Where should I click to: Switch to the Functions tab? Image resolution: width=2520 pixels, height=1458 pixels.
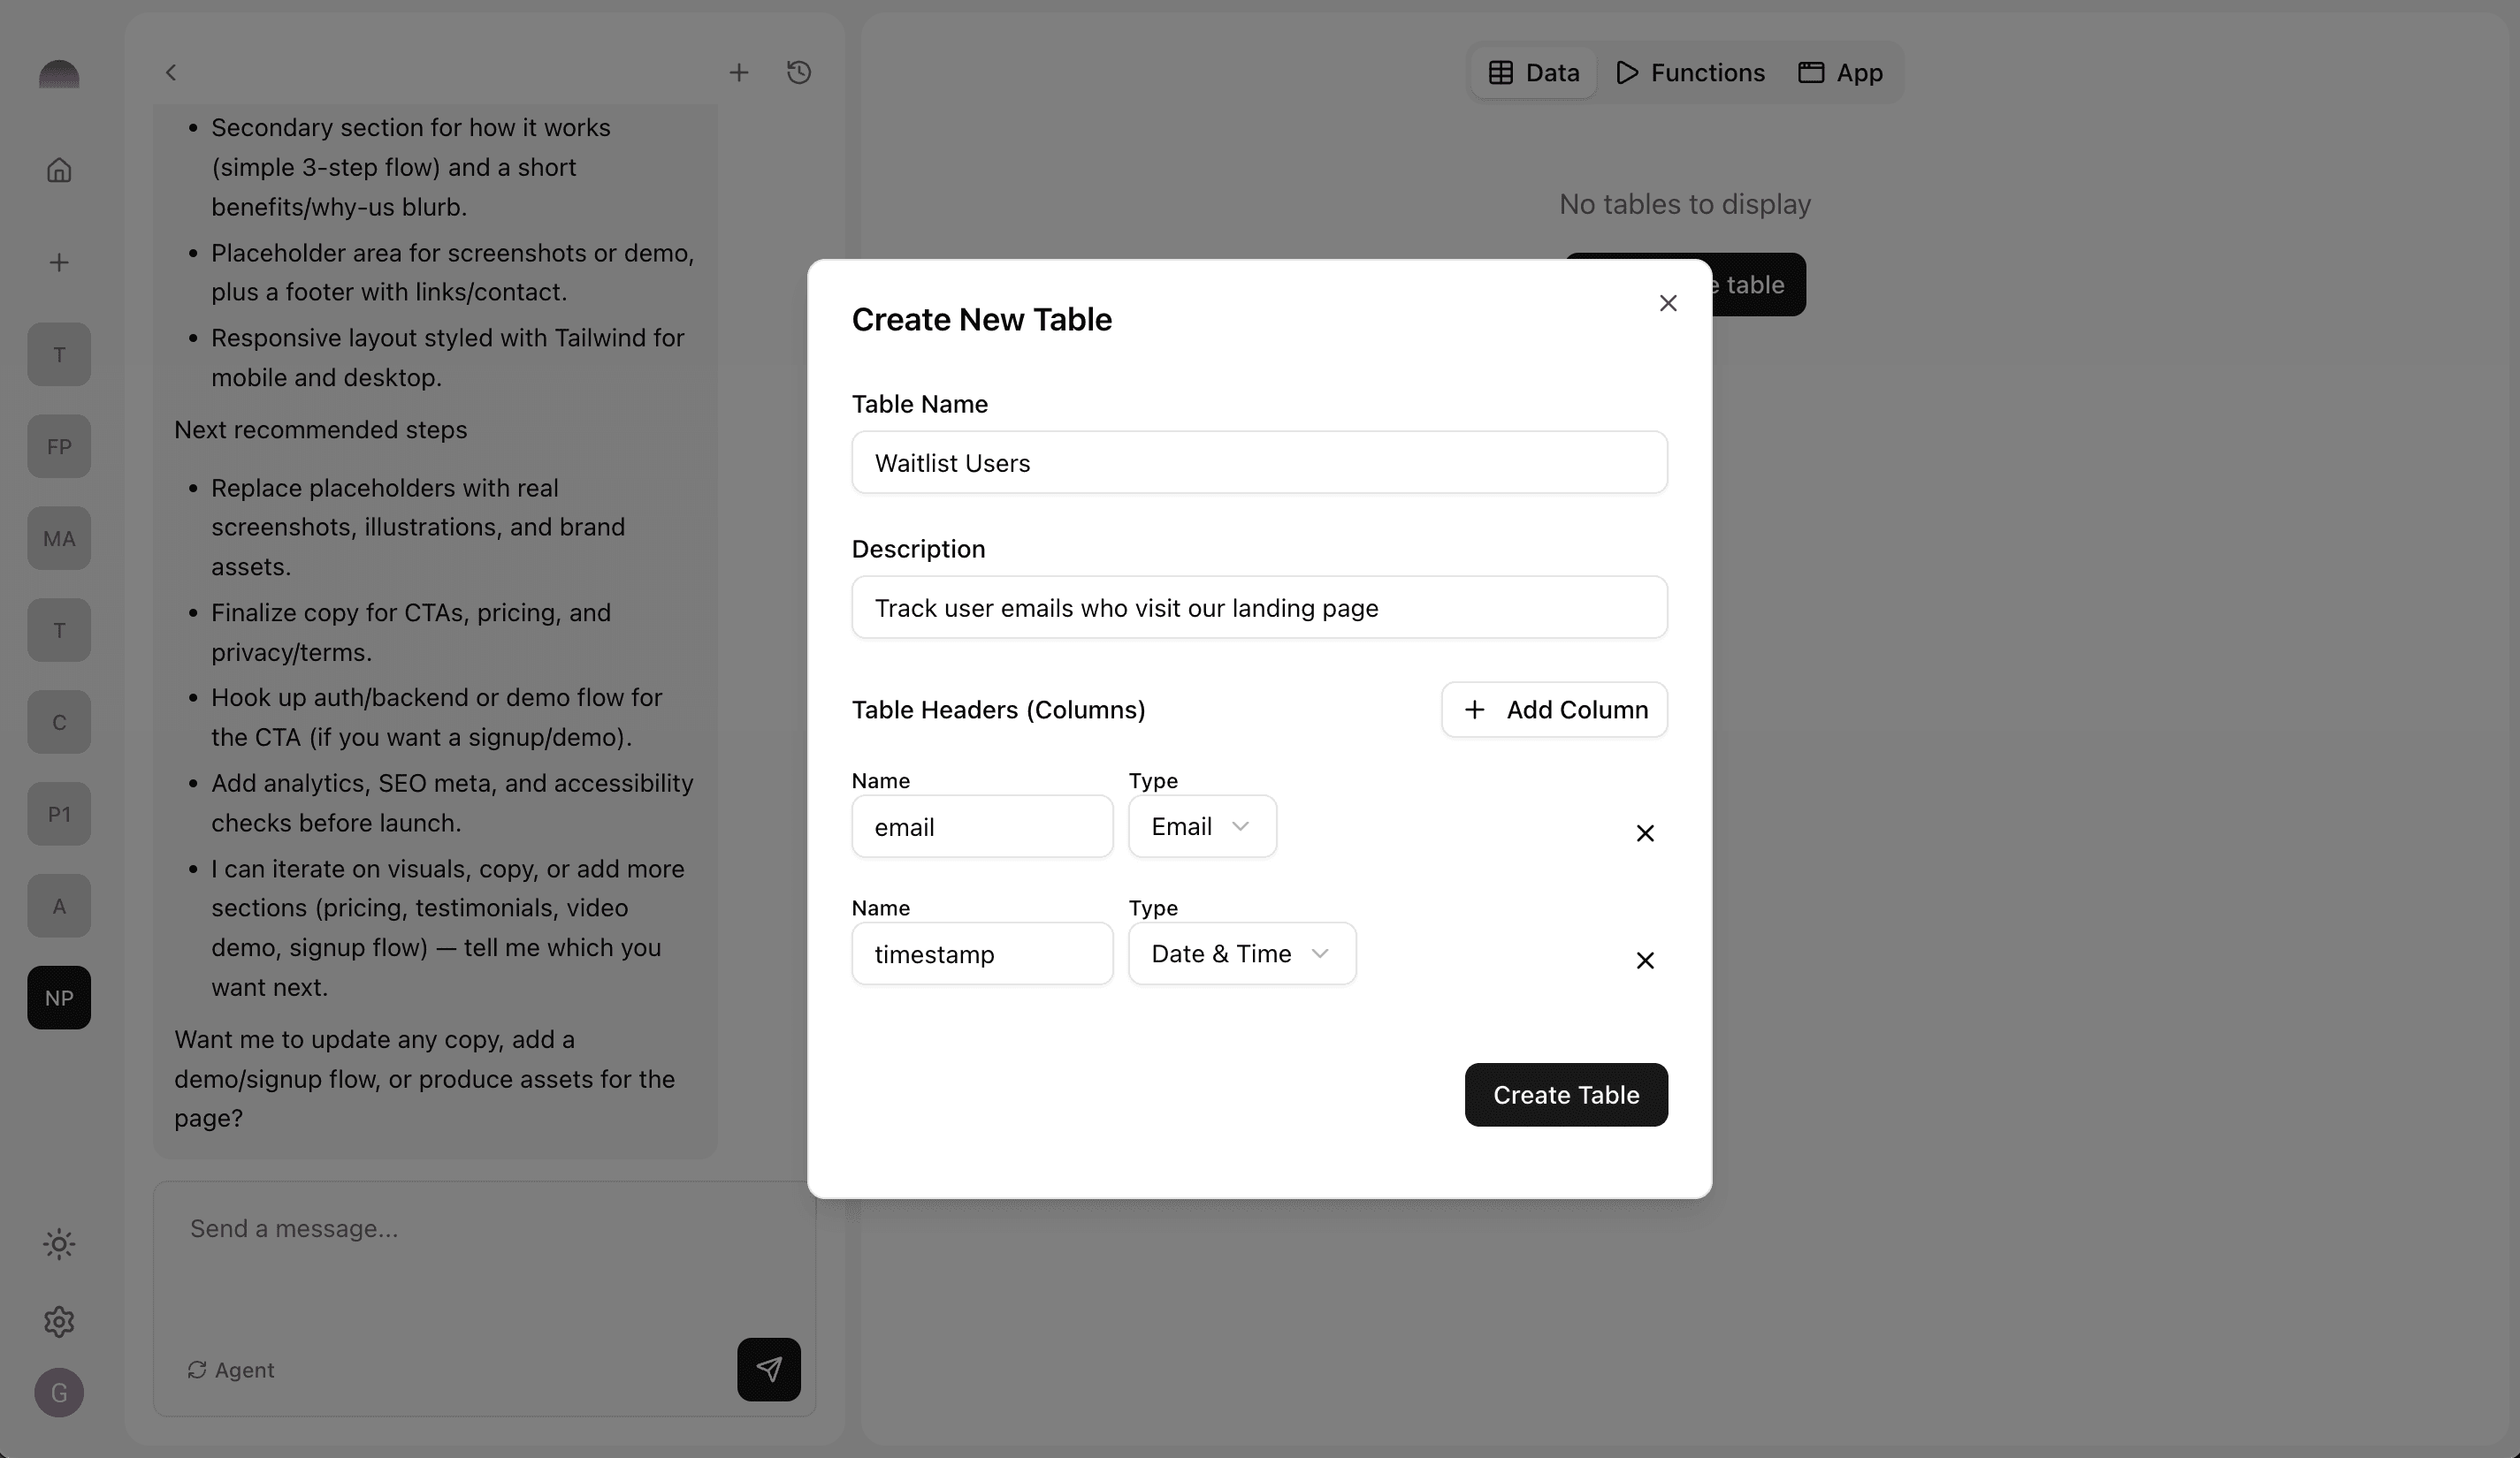pos(1690,72)
